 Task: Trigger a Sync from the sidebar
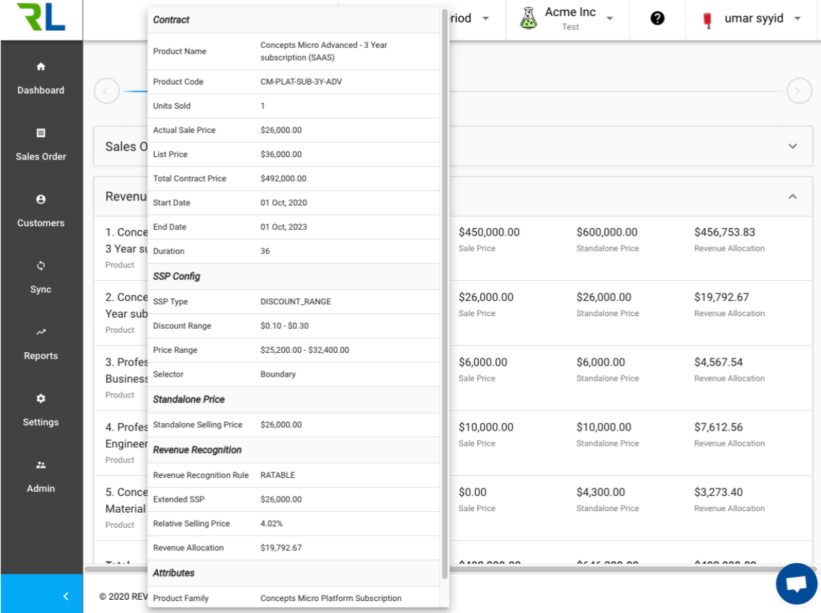[41, 278]
